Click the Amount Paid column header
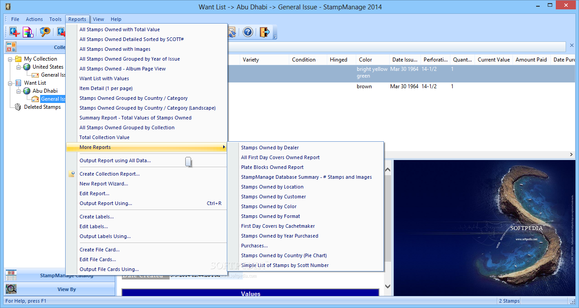The width and height of the screenshot is (579, 308). 531,60
